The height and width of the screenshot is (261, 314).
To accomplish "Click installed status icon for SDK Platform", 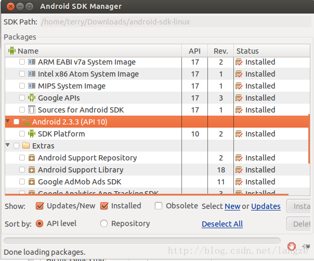I will coord(239,134).
